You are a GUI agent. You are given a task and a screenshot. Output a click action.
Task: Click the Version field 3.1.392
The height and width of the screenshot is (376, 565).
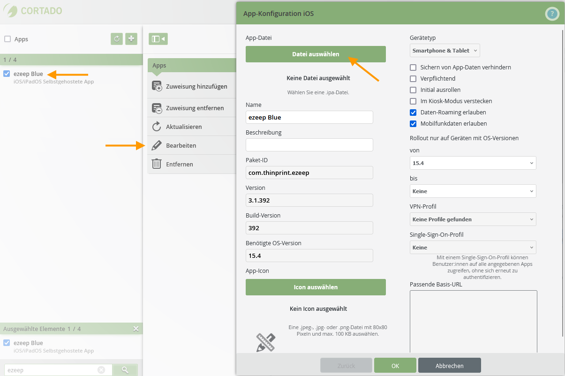pyautogui.click(x=309, y=200)
